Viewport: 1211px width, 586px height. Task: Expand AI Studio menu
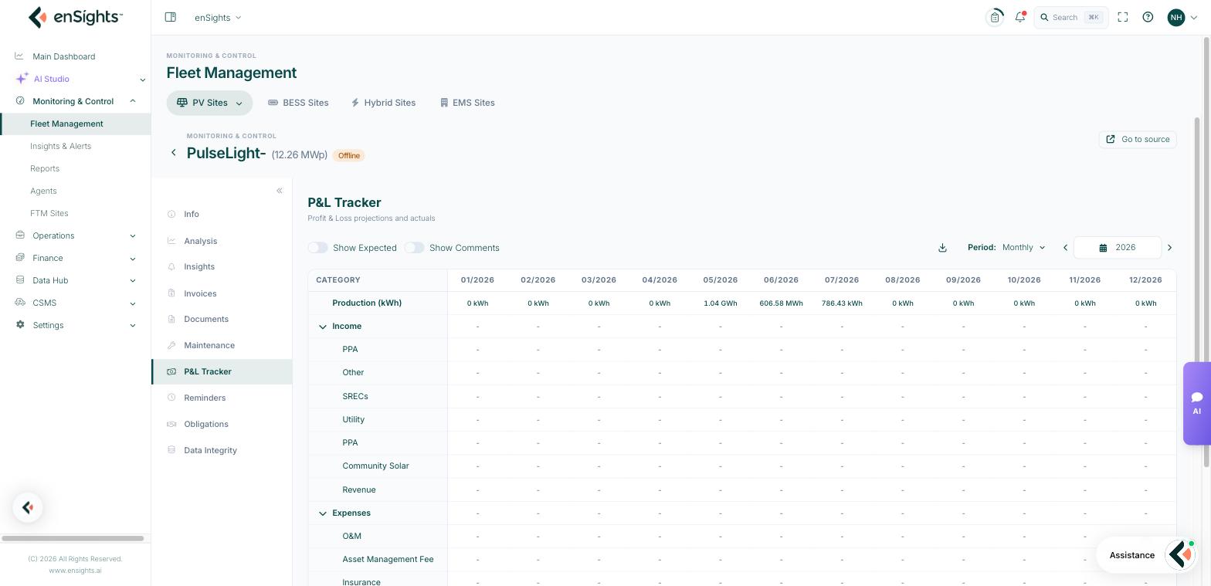point(142,80)
